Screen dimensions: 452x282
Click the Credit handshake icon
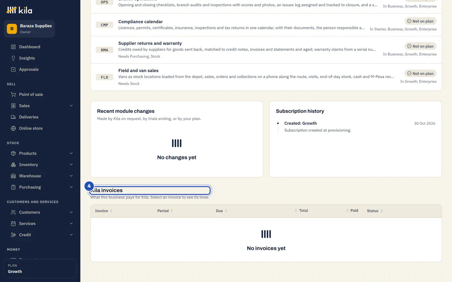click(x=13, y=235)
